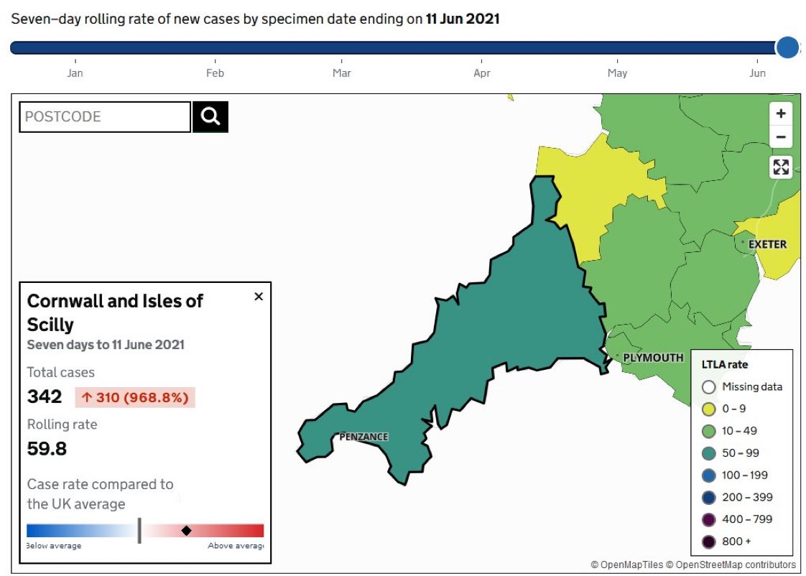Click the Missing data legend swatch
The width and height of the screenshot is (806, 576).
click(709, 387)
